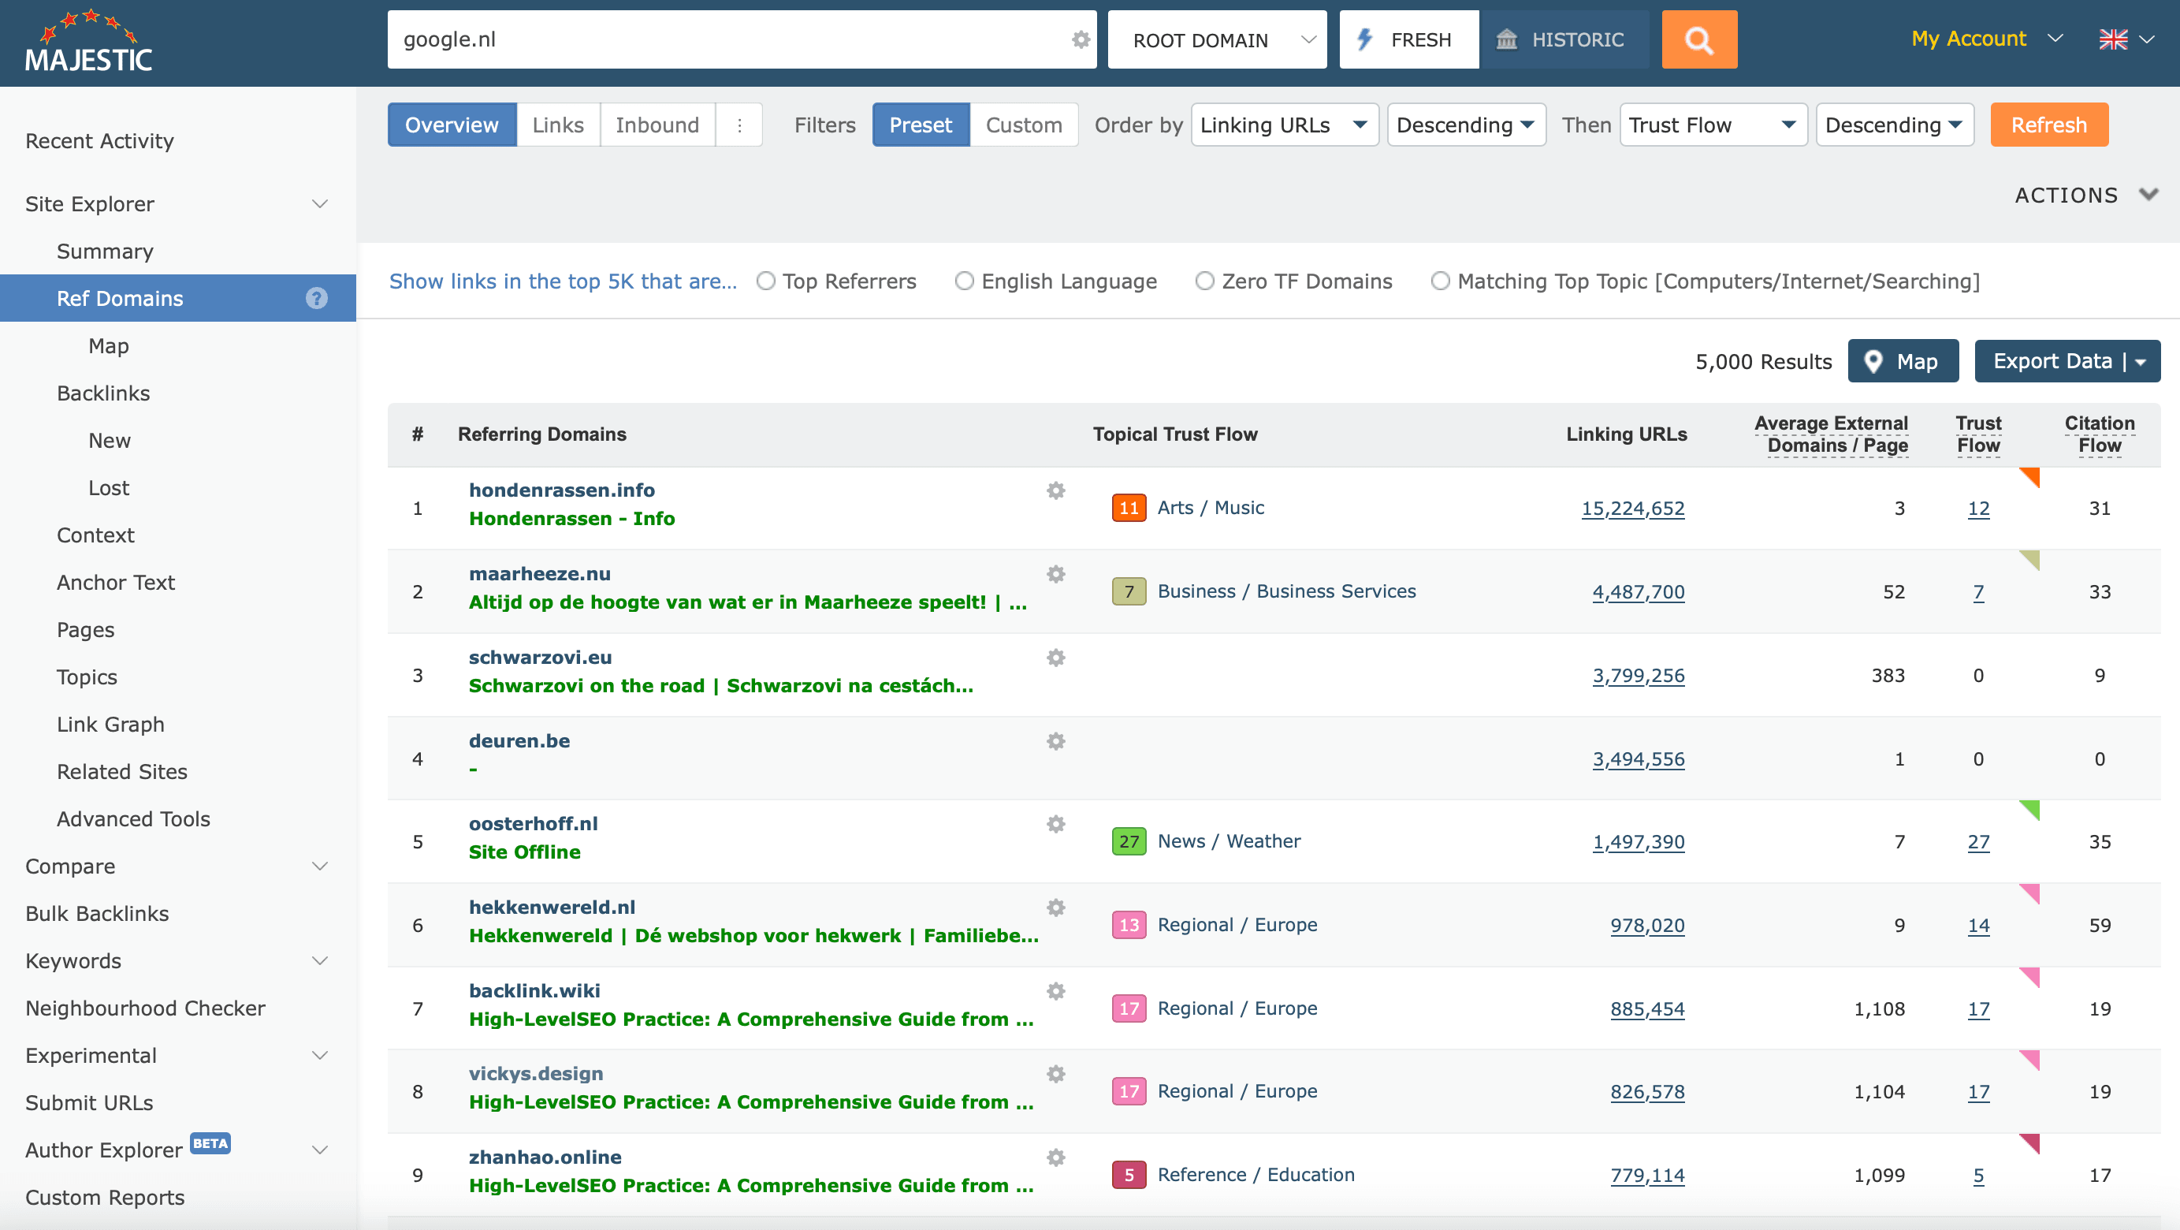Switch to the Links tab
2180x1230 pixels.
click(557, 125)
